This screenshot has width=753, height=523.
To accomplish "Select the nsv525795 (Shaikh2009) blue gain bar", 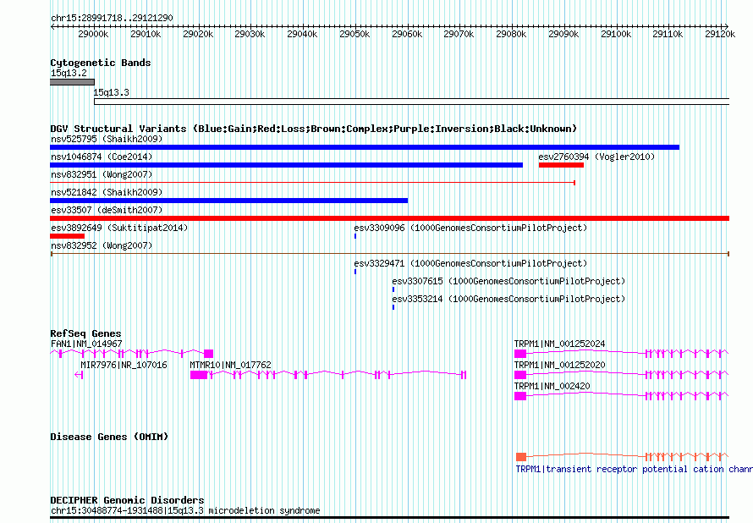I will coord(365,147).
